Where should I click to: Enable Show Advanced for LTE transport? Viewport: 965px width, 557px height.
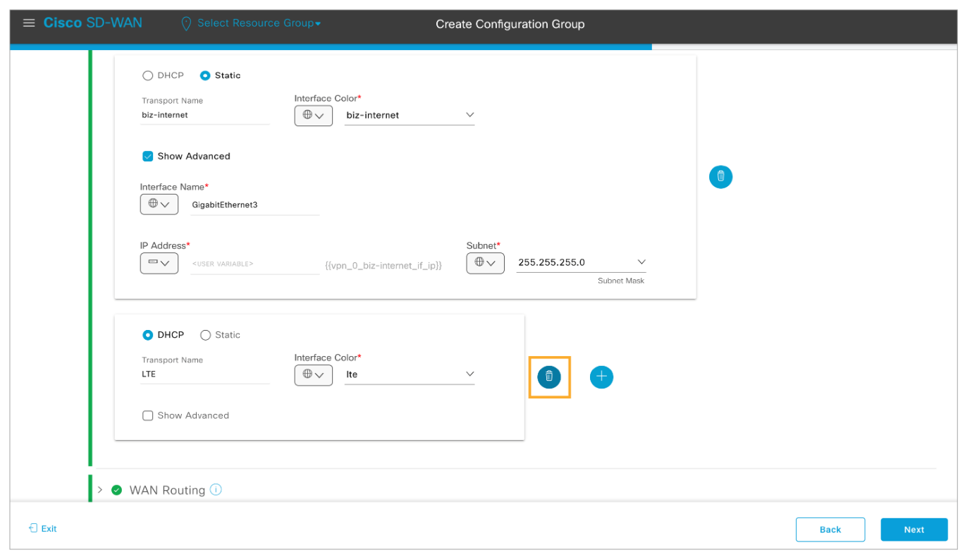[148, 416]
